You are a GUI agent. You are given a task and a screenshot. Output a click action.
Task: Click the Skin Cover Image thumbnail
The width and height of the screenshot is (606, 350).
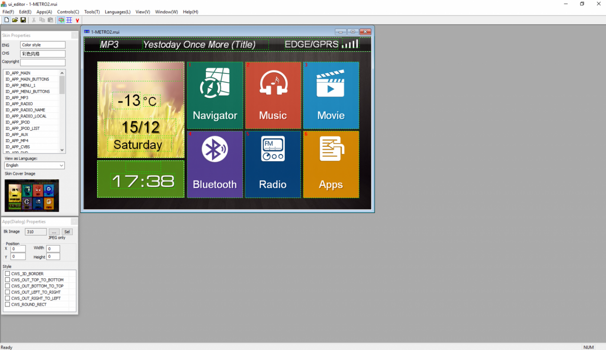(x=32, y=196)
